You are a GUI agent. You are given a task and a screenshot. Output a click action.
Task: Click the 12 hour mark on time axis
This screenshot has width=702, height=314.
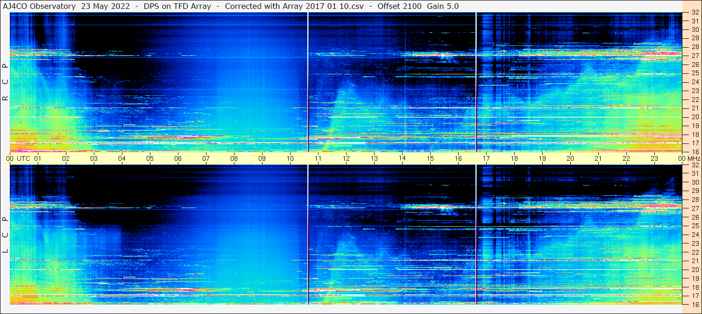346,158
